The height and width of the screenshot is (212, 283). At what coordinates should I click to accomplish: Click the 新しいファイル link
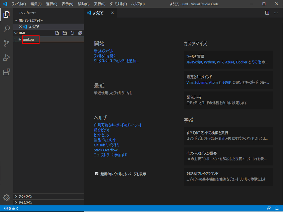[x=103, y=51]
